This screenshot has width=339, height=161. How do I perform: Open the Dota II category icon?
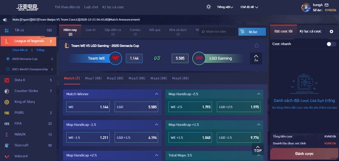click(7, 80)
